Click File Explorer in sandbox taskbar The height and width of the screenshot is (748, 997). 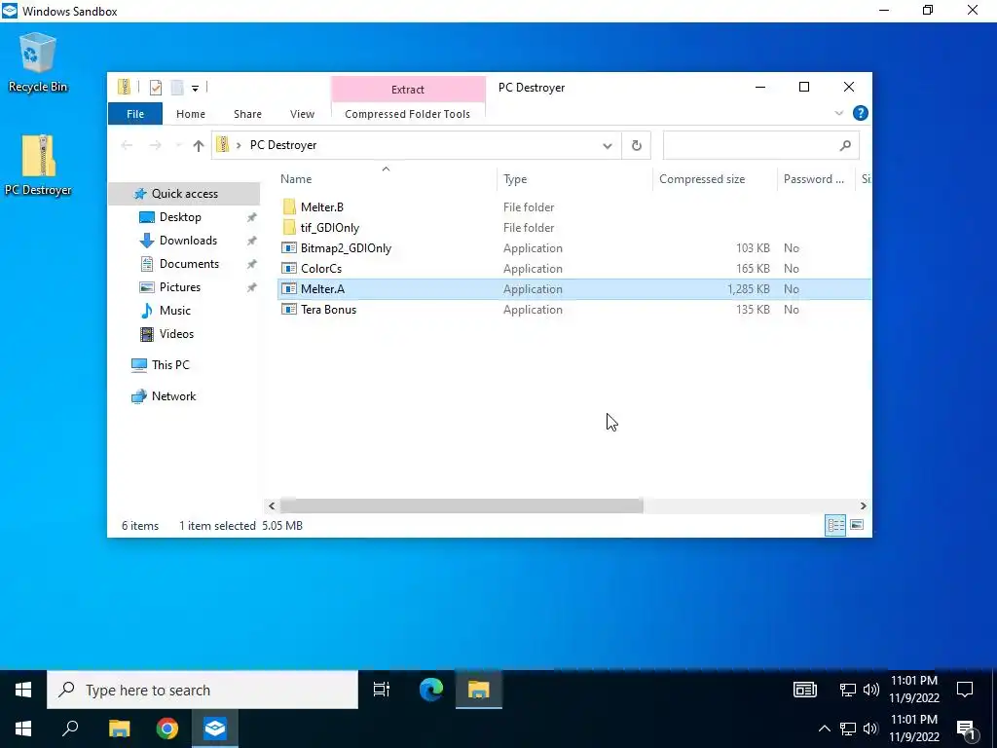pos(479,690)
